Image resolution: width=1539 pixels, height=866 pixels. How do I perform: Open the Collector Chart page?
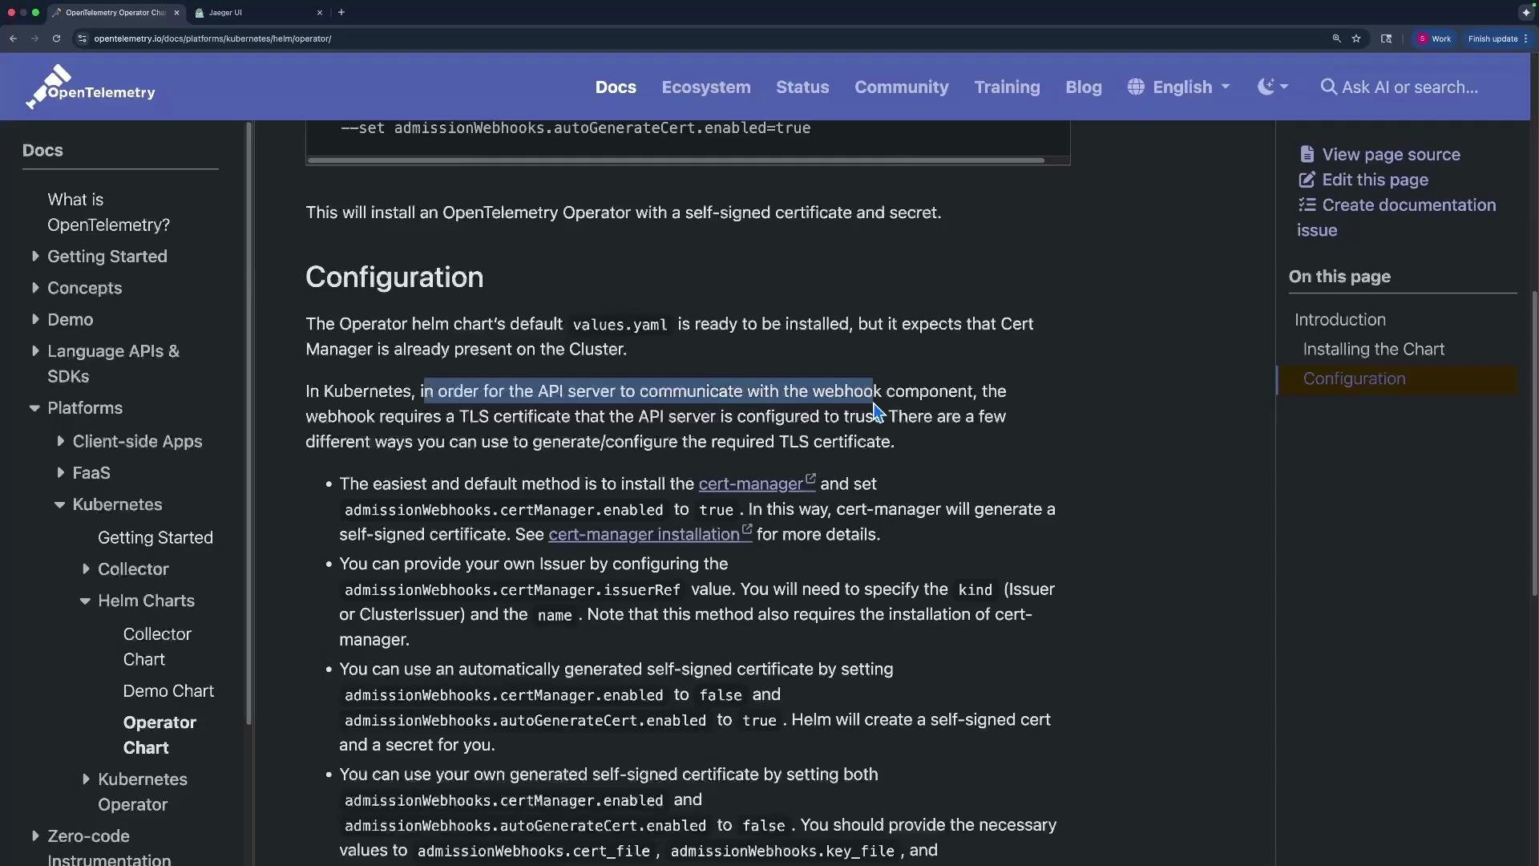coord(157,646)
